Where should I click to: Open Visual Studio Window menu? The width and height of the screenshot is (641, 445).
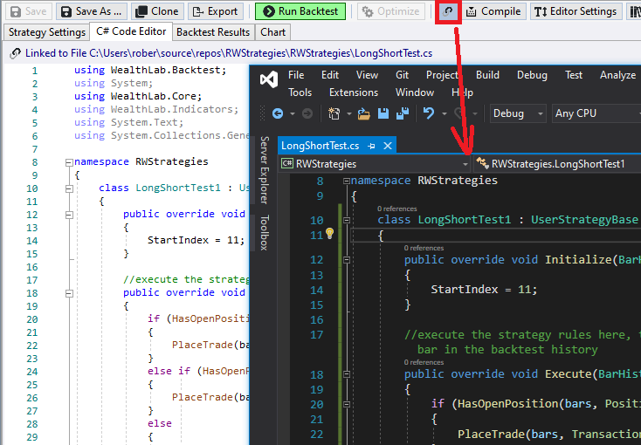[415, 92]
